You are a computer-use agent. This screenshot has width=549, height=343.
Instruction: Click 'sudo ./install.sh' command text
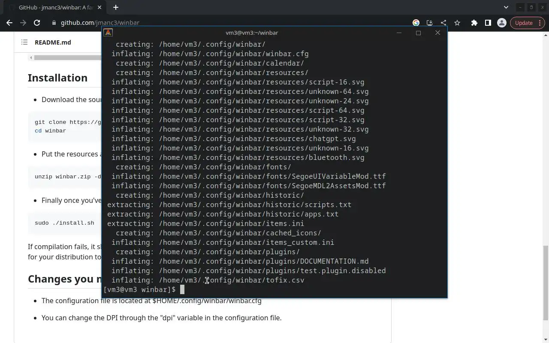pos(64,223)
